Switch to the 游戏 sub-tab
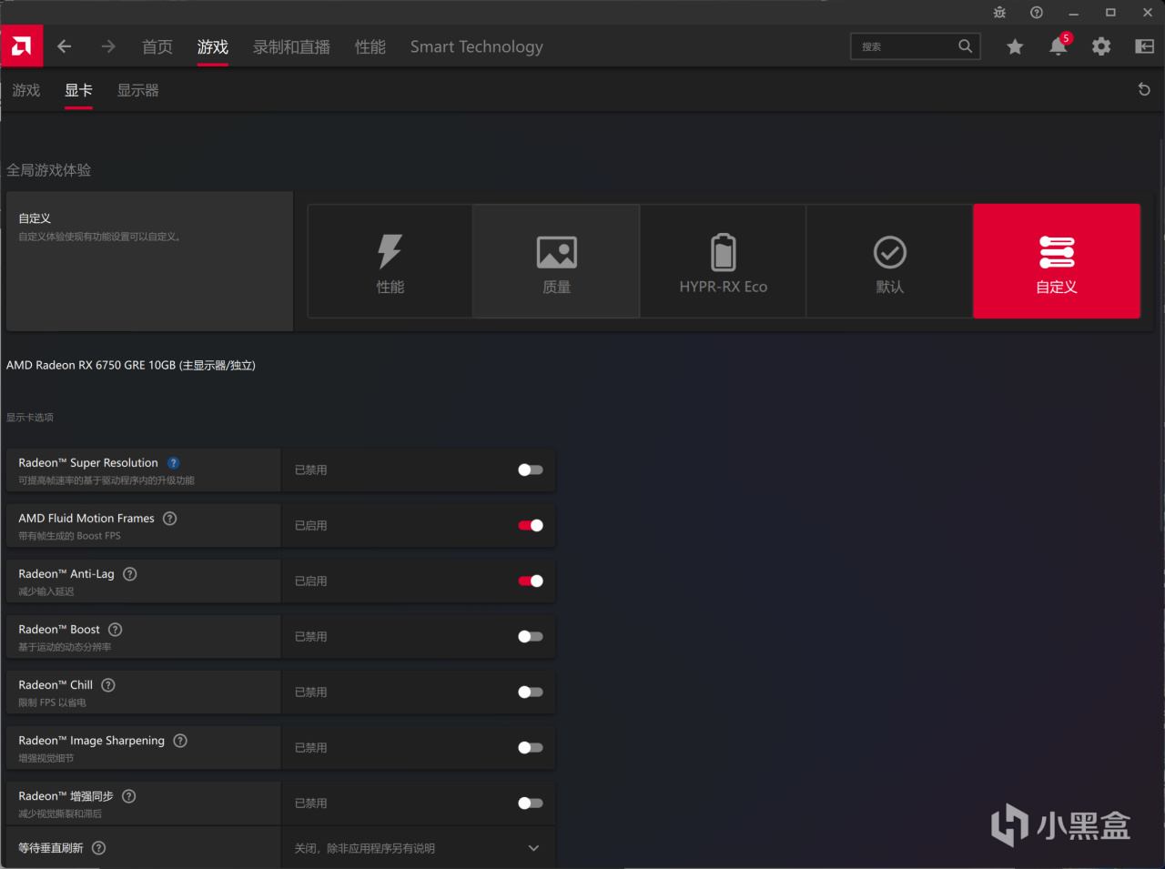Viewport: 1165px width, 869px height. (x=26, y=90)
